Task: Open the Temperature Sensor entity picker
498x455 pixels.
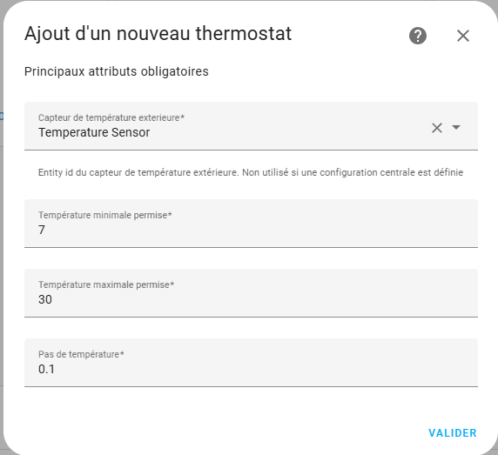Action: click(251, 126)
